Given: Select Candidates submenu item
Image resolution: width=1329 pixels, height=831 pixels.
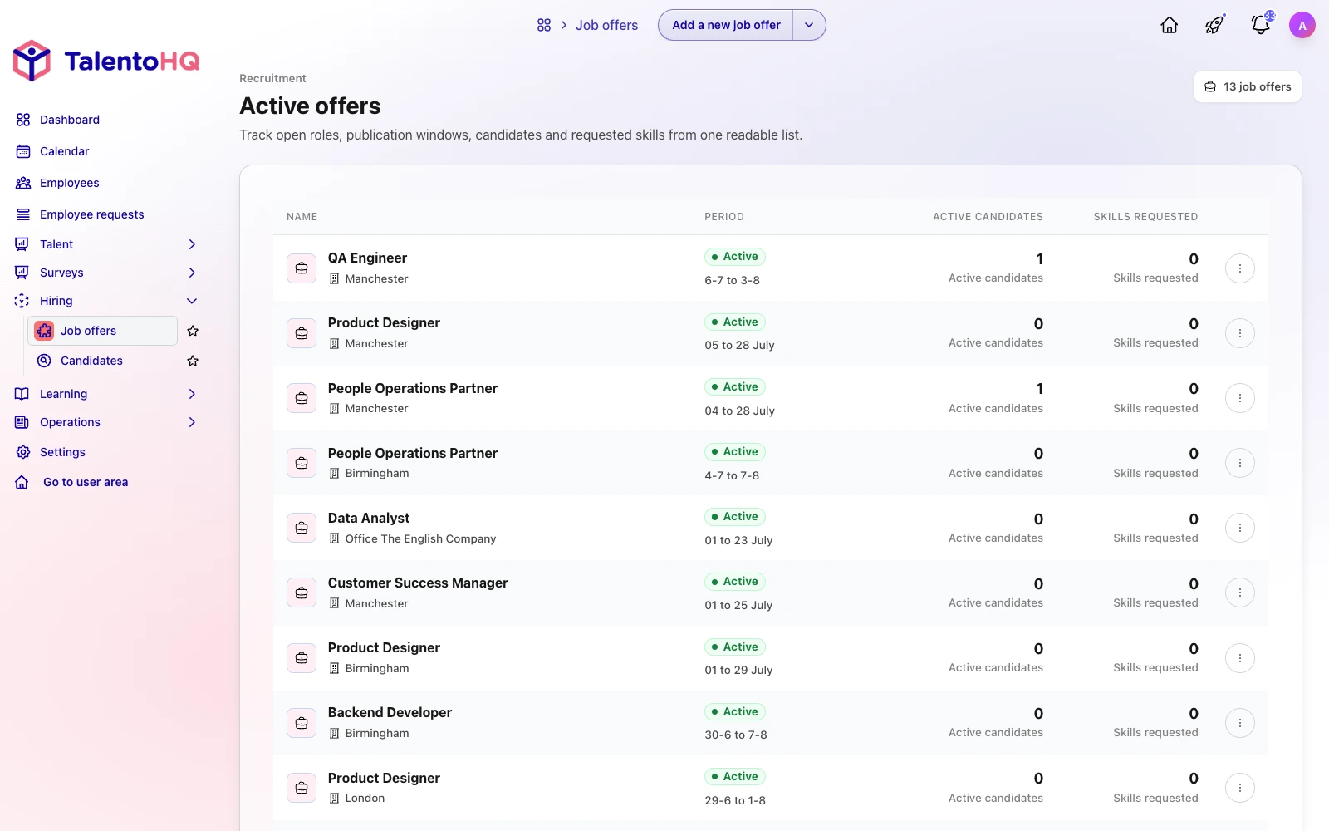Looking at the screenshot, I should point(91,361).
